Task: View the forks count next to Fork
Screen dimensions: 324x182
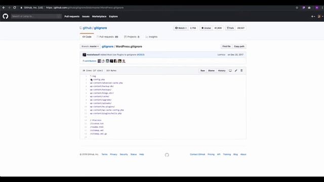Action: pyautogui.click(x=241, y=28)
